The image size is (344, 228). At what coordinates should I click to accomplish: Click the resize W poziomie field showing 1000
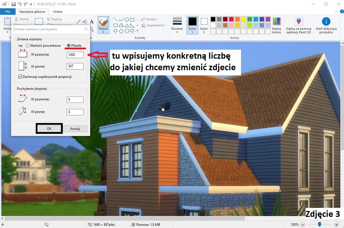75,55
